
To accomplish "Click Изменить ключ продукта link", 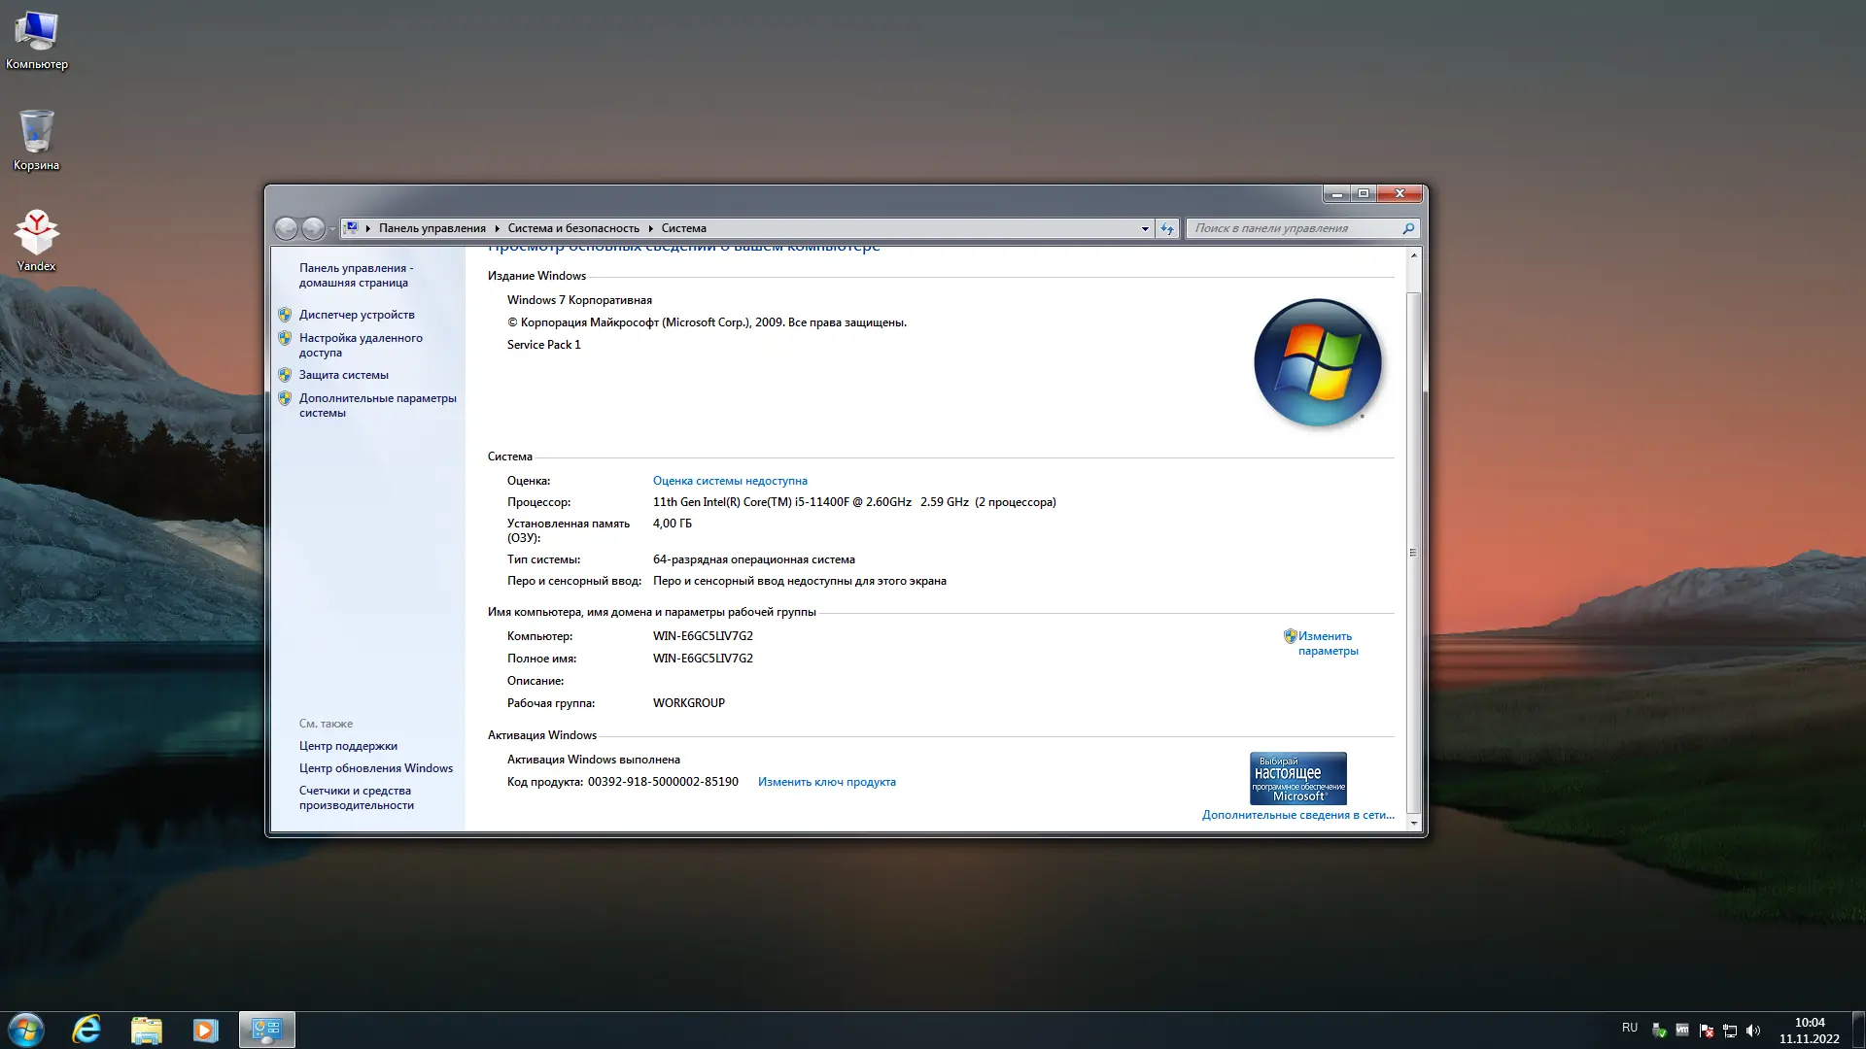I will 826,782.
